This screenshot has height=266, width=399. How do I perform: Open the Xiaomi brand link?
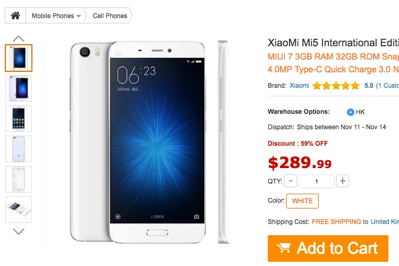click(299, 86)
